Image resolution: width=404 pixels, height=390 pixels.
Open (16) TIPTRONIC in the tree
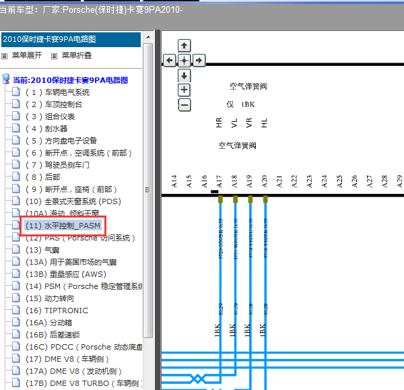coord(57,311)
